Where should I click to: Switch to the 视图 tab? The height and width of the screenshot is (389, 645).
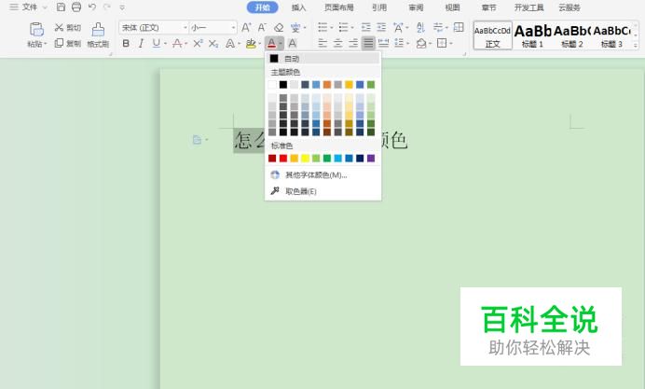(x=452, y=7)
